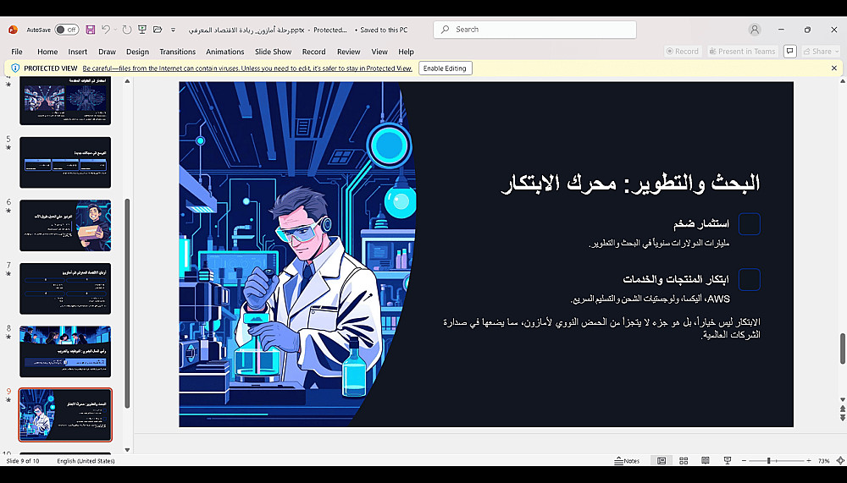Go to the Slide Show tab
This screenshot has height=483, width=847.
click(273, 52)
